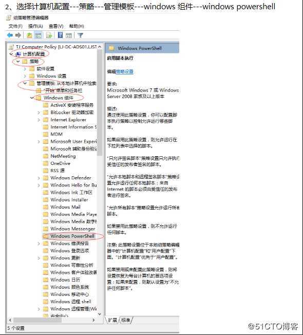The image size is (303, 335).
Task: Click the MDM folder icon
Action: 46,135
